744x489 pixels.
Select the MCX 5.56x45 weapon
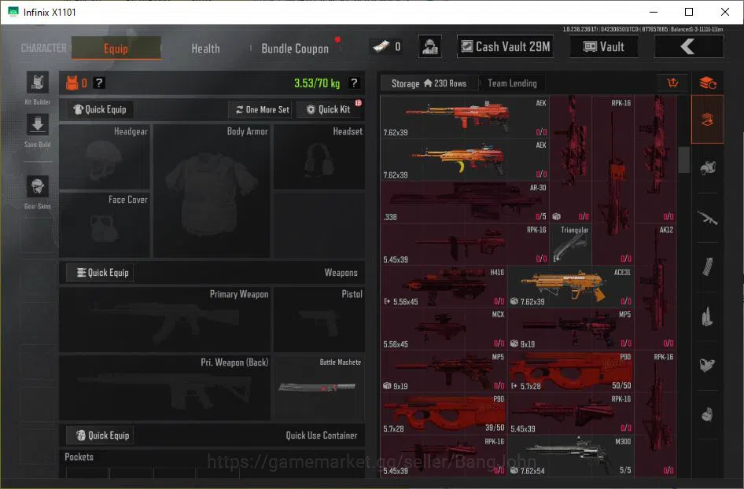[x=444, y=329]
